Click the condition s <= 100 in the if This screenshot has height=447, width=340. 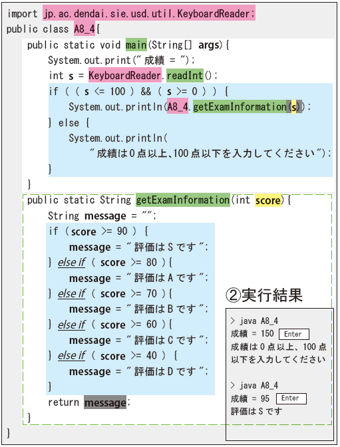click(x=105, y=92)
